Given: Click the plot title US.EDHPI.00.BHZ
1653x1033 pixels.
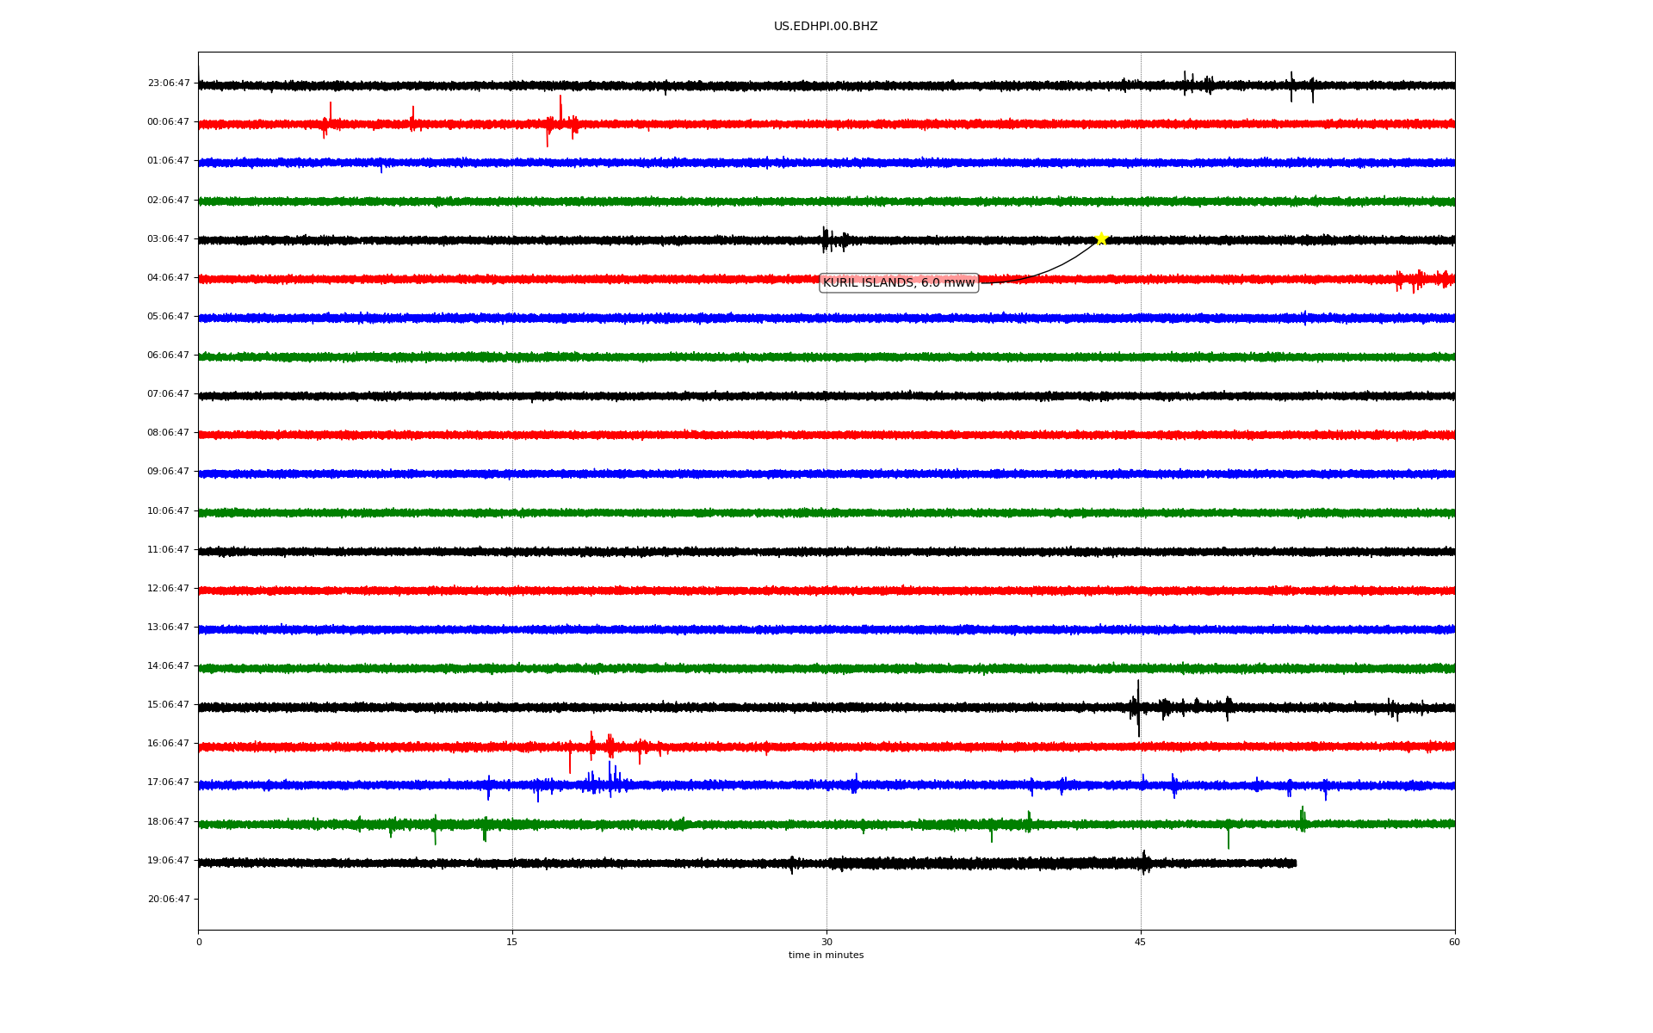Looking at the screenshot, I should pos(826,27).
